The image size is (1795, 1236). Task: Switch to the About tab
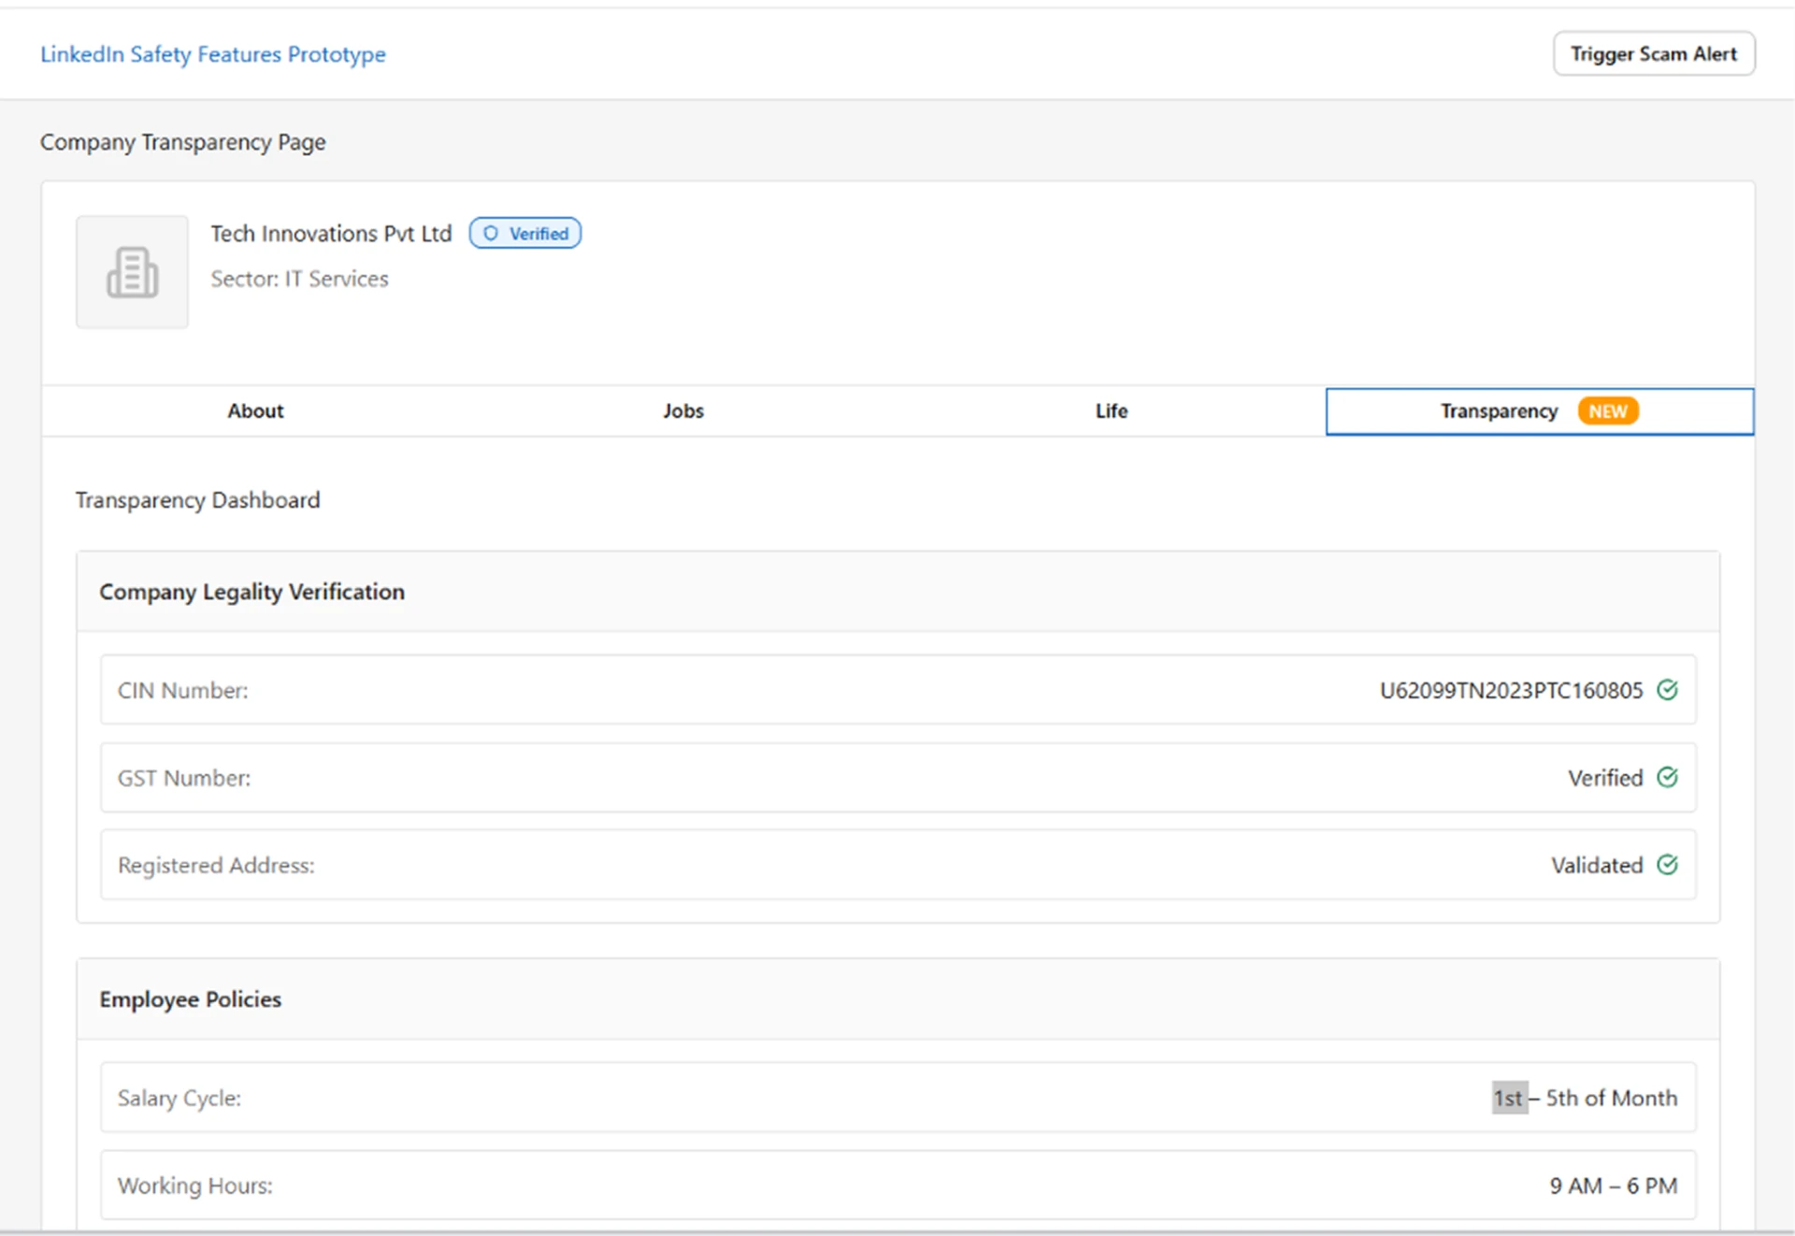pos(255,411)
